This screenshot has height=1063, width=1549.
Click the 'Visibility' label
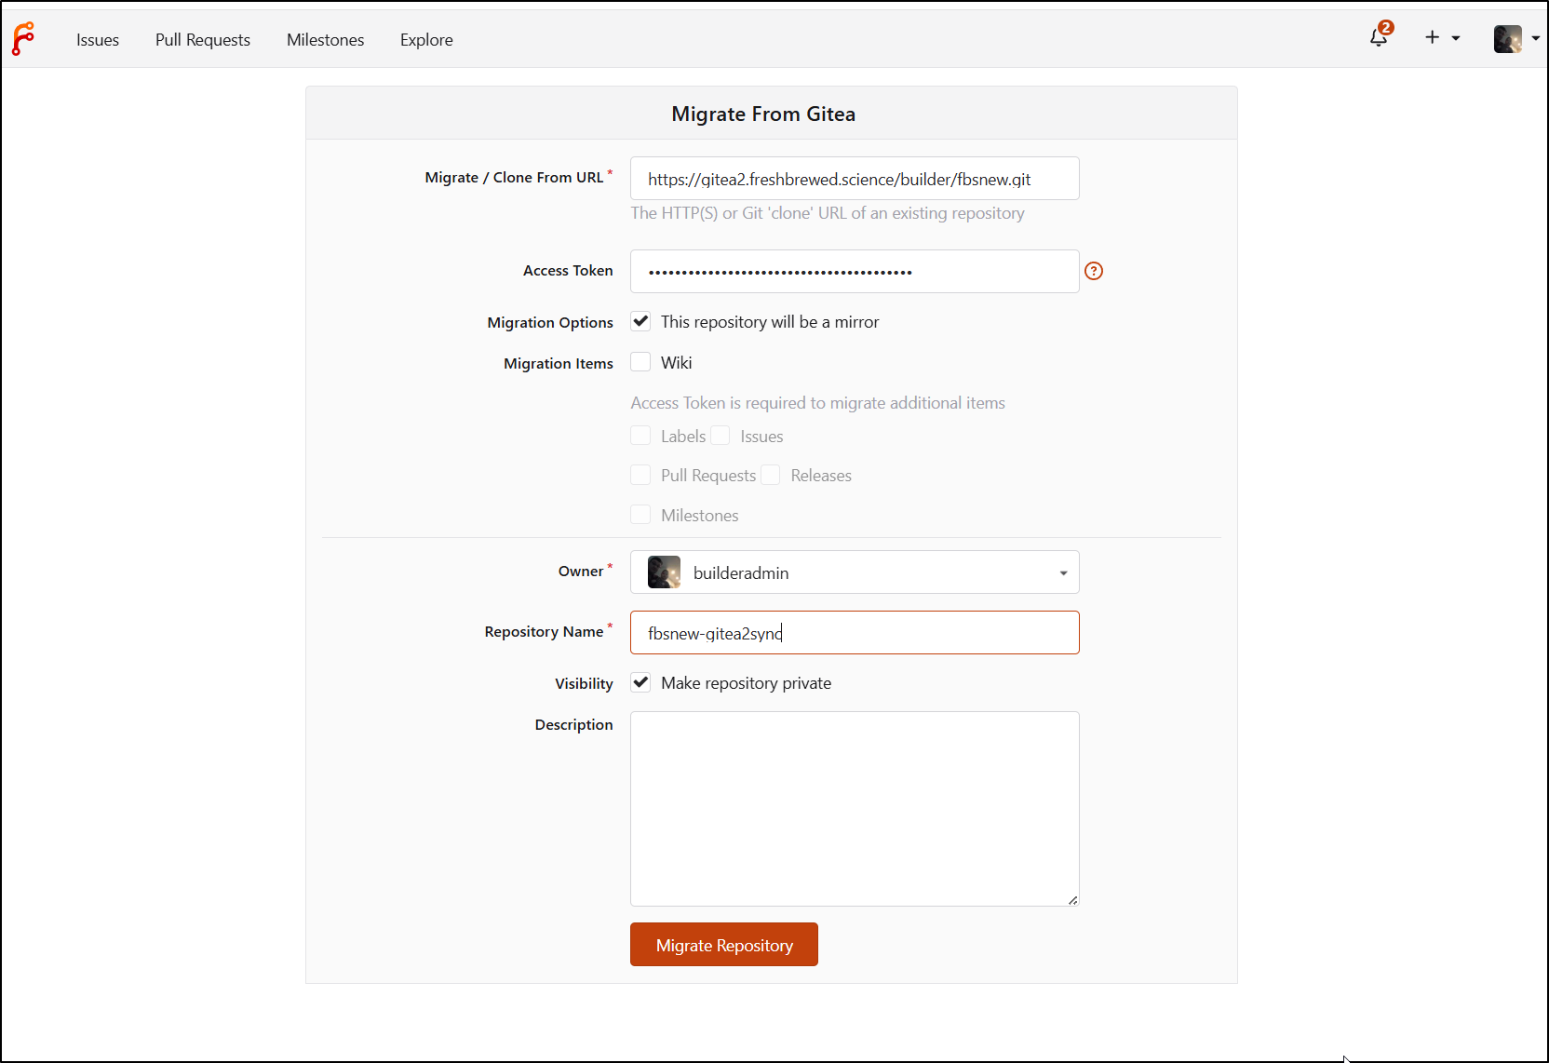584,684
